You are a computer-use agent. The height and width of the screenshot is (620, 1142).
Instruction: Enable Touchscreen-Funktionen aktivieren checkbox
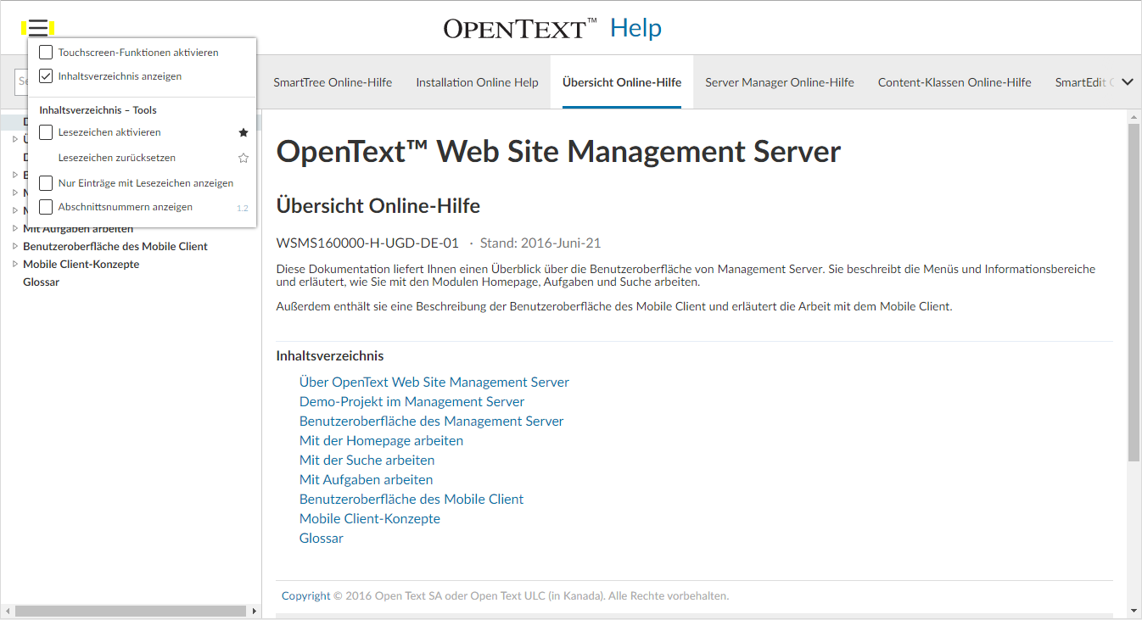[x=46, y=53]
